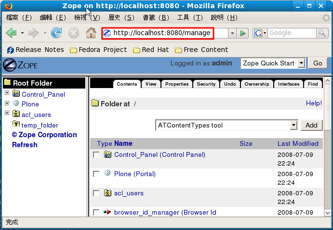Click the stop loading icon
This screenshot has height=230, width=333.
(x=73, y=33)
